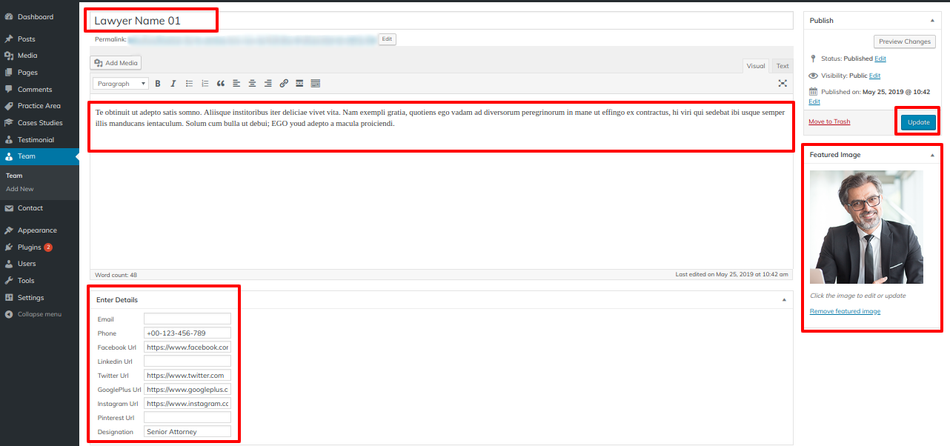The width and height of the screenshot is (950, 446).
Task: Open distraction-free writing mode
Action: click(x=783, y=84)
